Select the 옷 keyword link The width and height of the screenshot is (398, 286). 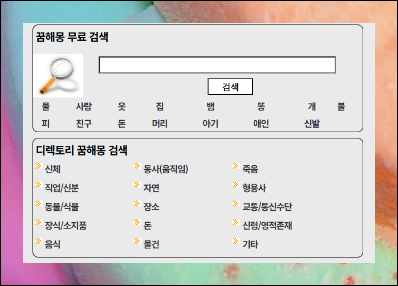point(122,107)
